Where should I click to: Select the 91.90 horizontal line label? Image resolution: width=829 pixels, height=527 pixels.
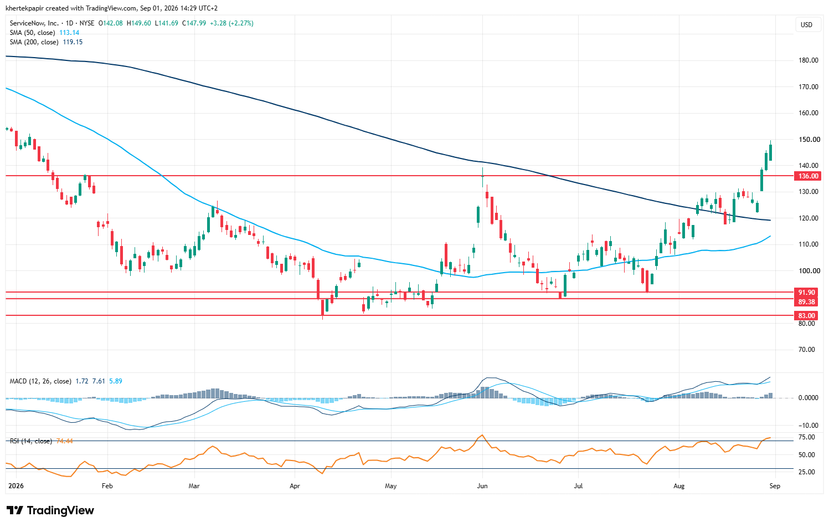(x=806, y=293)
